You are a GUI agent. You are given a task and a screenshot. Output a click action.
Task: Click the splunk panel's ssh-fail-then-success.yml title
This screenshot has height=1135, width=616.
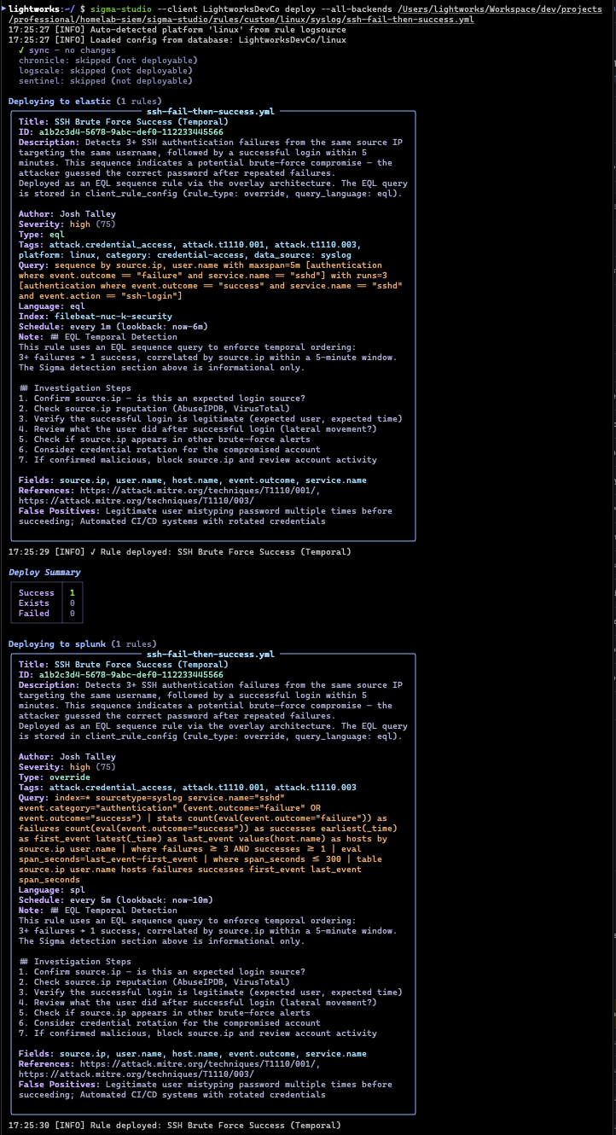[211, 654]
